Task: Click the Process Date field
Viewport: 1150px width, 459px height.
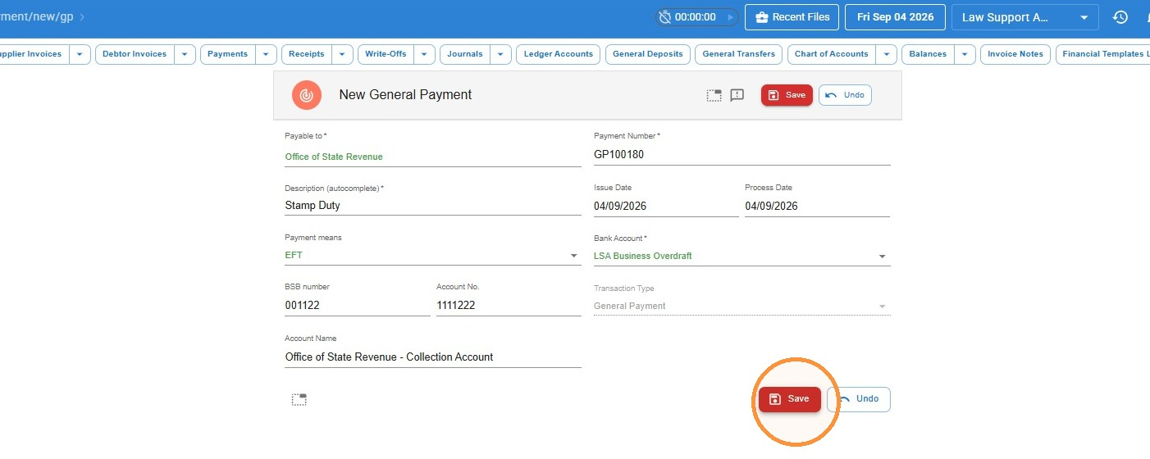Action: 817,207
